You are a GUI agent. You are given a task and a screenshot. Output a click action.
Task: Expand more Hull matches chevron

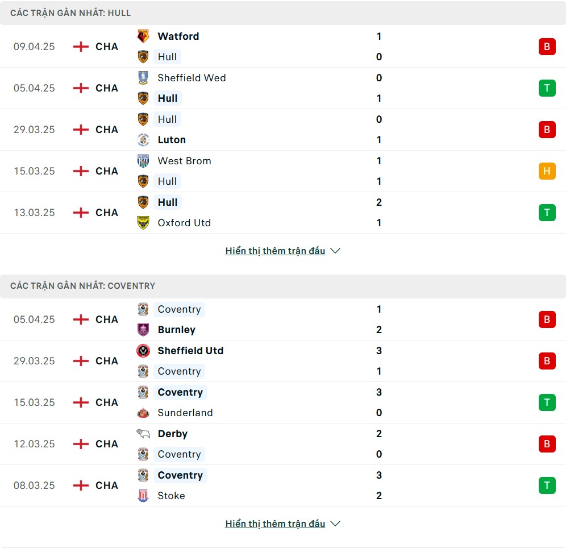coord(335,251)
